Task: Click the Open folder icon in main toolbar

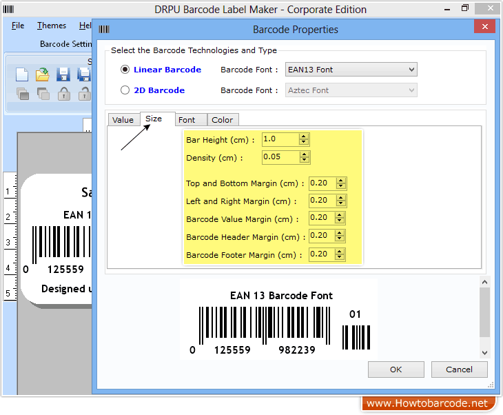Action: [x=42, y=74]
